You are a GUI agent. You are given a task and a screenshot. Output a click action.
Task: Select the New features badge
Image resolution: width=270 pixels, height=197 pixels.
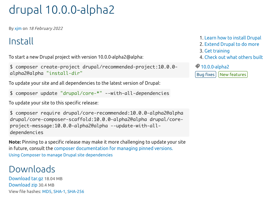233,75
